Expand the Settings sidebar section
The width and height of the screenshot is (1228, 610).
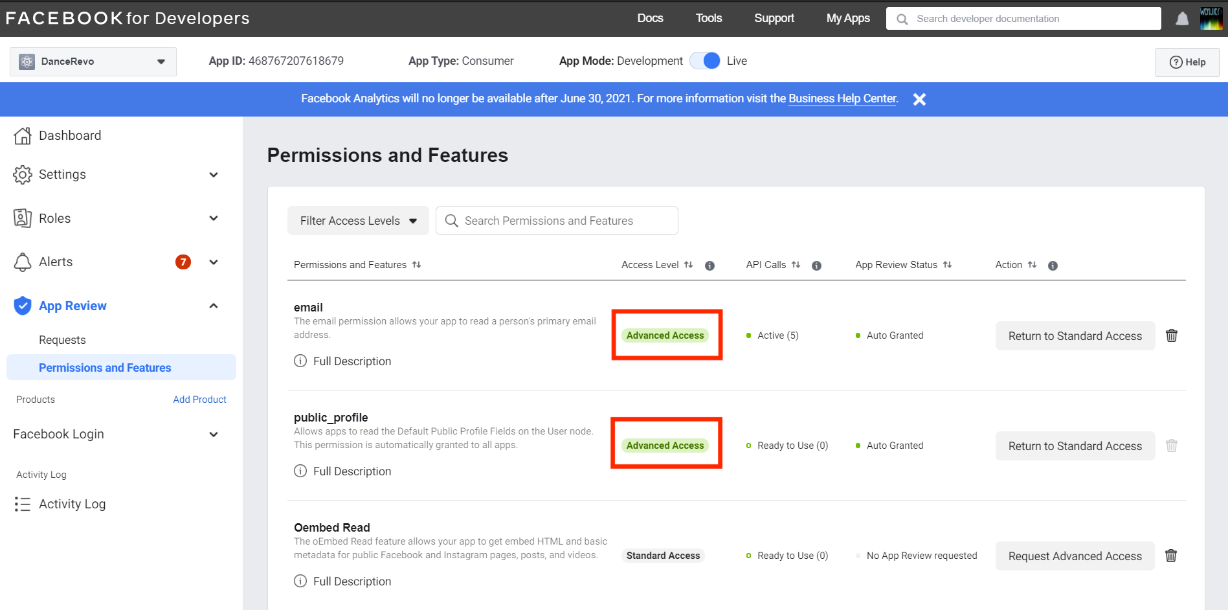tap(214, 175)
